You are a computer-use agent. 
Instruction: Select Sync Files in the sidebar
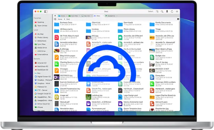coord(40,44)
